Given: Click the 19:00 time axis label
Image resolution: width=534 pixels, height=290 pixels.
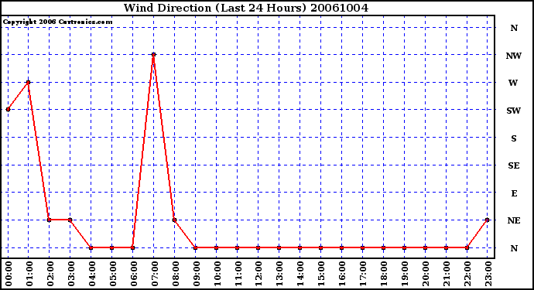Looking at the screenshot, I should click(x=406, y=274).
